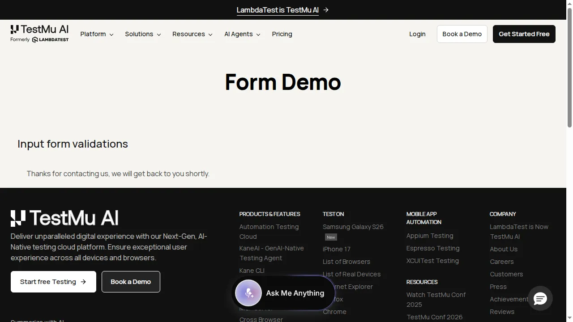Open the LambdaTest is TestMu AI banner link
Viewport: 573px width, 322px height.
[278, 10]
